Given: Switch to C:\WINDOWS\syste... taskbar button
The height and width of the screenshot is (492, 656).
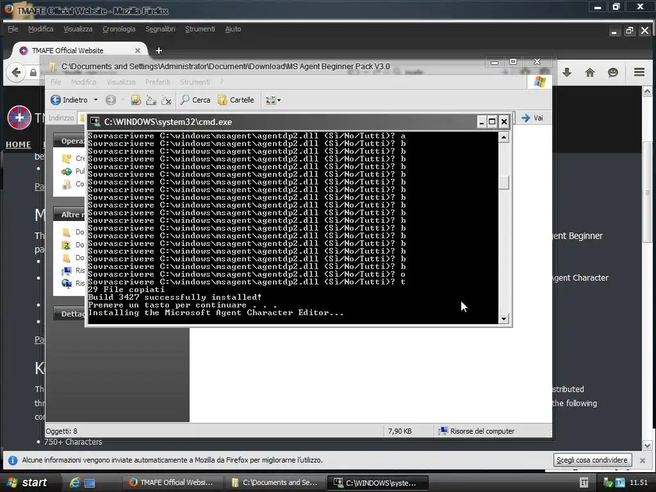Looking at the screenshot, I should (x=377, y=482).
